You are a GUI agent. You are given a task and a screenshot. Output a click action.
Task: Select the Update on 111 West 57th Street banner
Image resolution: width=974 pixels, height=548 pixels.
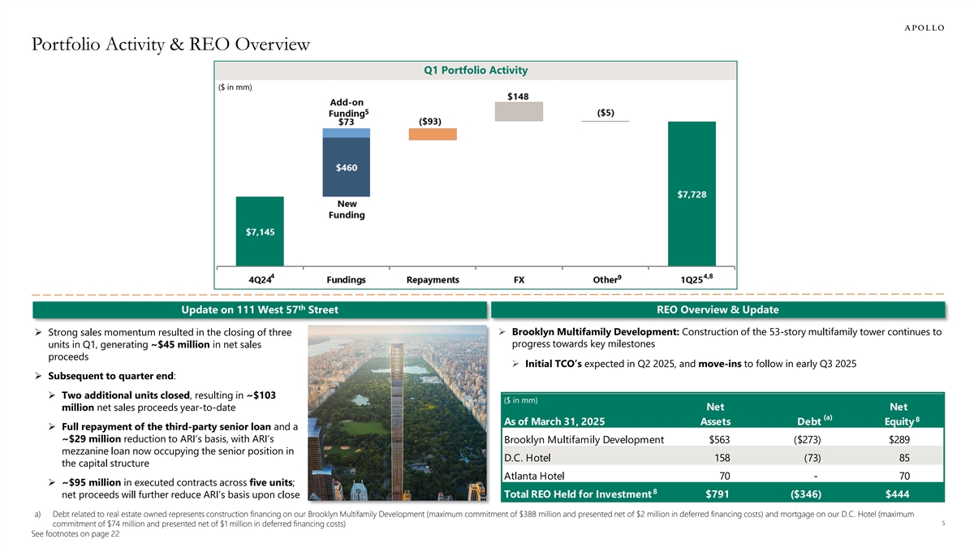259,309
